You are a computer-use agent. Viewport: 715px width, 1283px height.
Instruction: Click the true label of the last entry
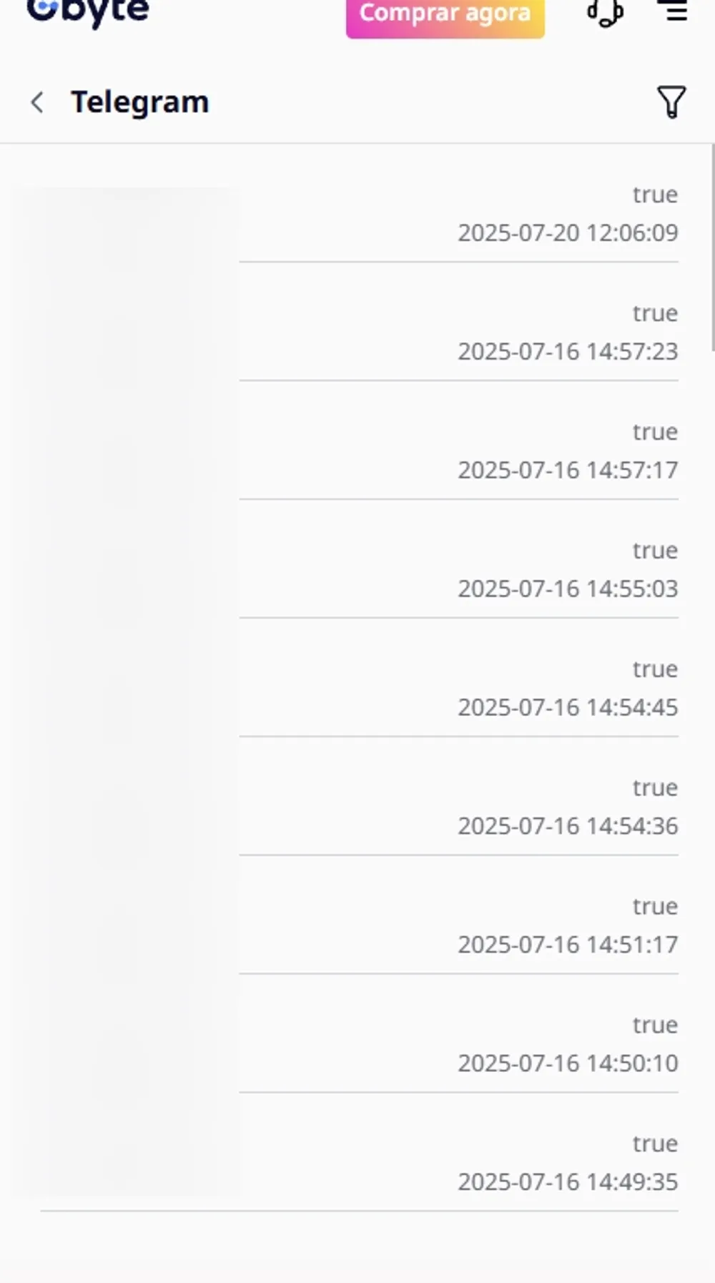point(654,1144)
